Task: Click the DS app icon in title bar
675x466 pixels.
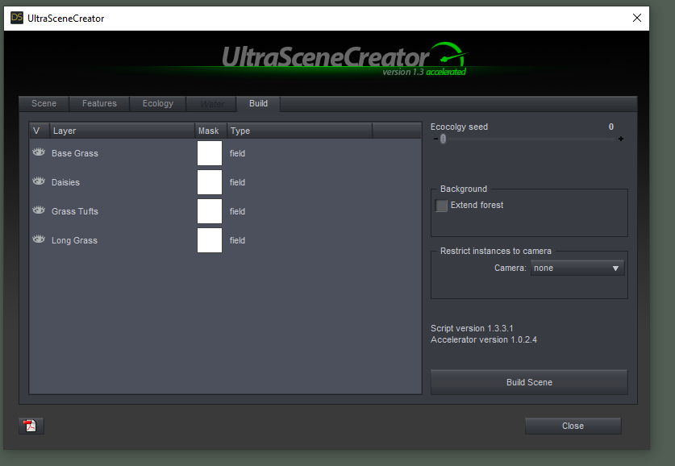Action: pyautogui.click(x=17, y=18)
